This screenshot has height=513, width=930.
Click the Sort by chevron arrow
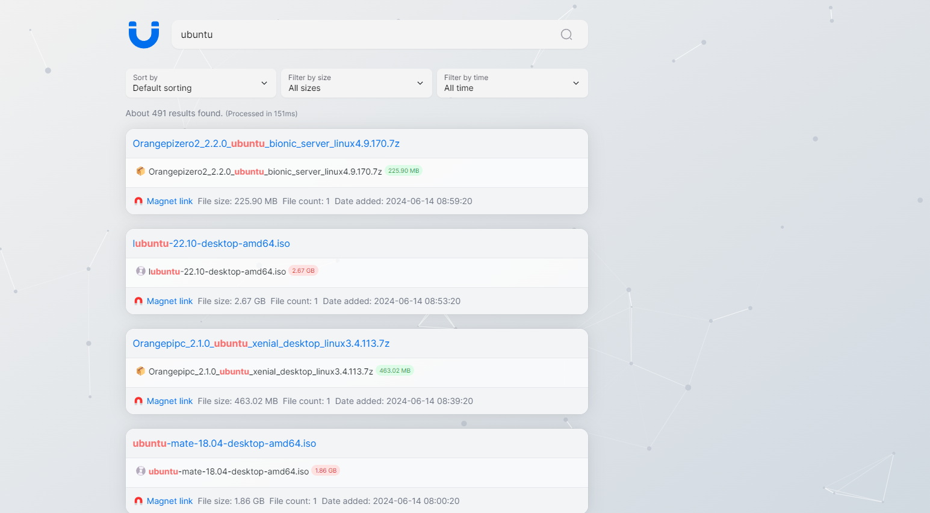(264, 83)
